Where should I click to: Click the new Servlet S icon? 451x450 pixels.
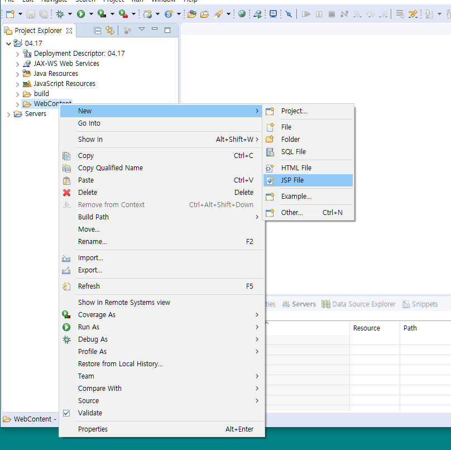point(169,14)
